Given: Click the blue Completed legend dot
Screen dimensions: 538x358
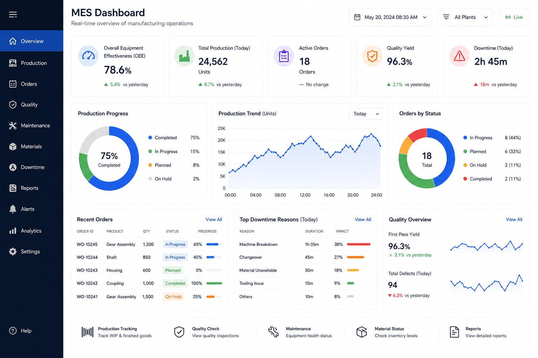Looking at the screenshot, I should click(150, 138).
